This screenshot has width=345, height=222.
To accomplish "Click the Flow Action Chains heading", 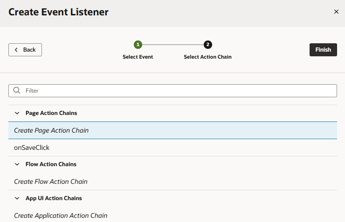I will (x=51, y=164).
